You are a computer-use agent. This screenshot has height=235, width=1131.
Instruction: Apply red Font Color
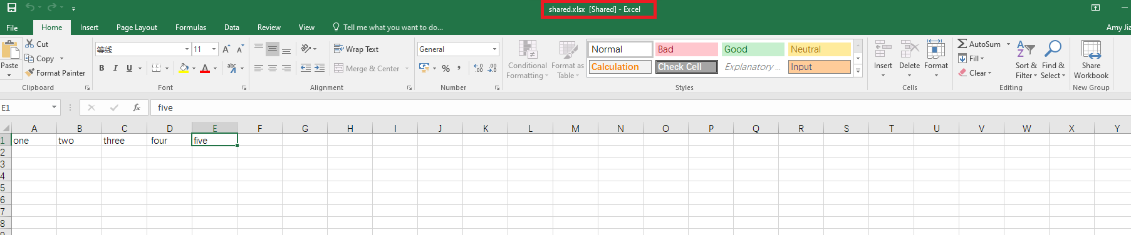(205, 68)
